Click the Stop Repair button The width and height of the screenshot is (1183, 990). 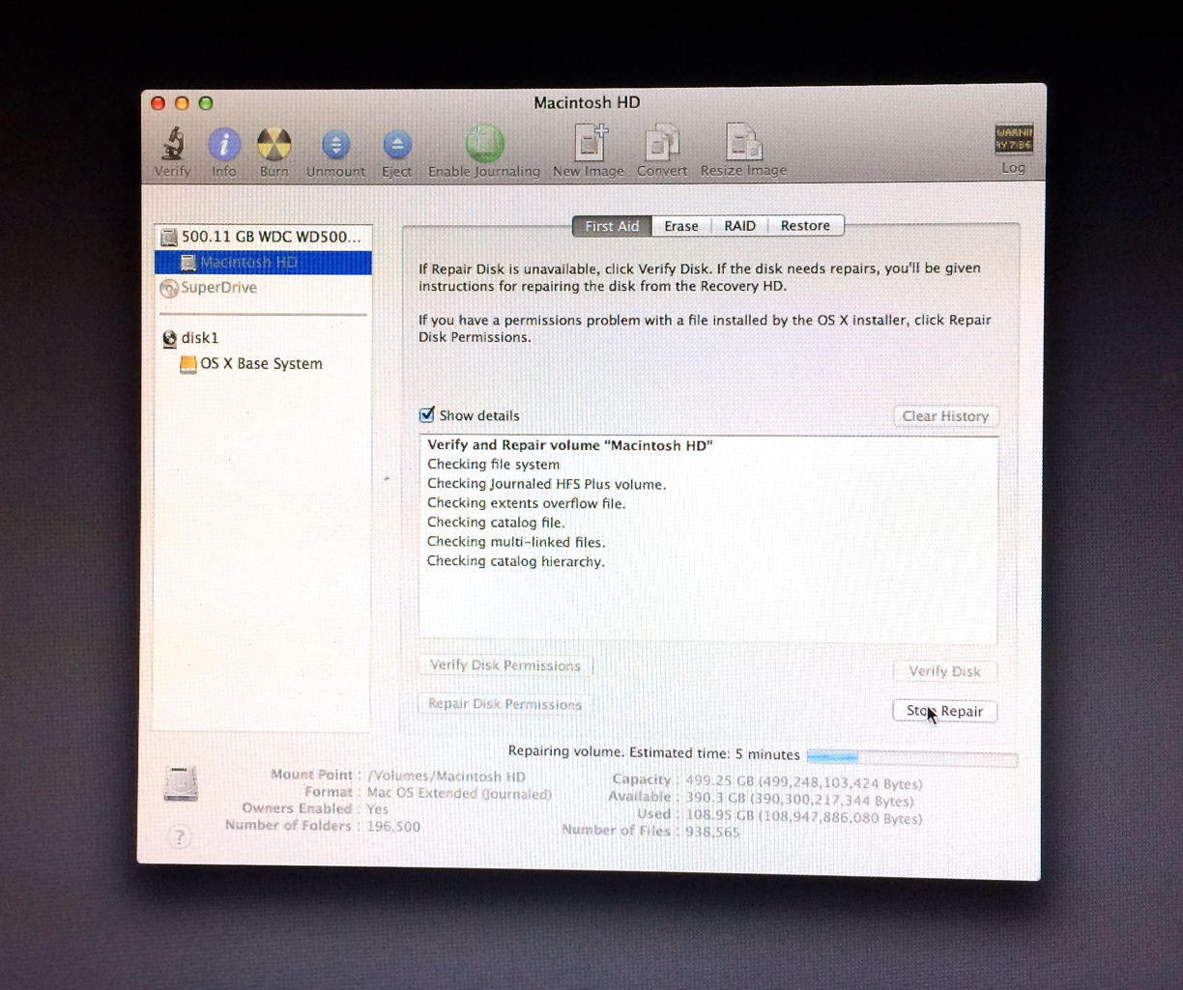point(945,711)
